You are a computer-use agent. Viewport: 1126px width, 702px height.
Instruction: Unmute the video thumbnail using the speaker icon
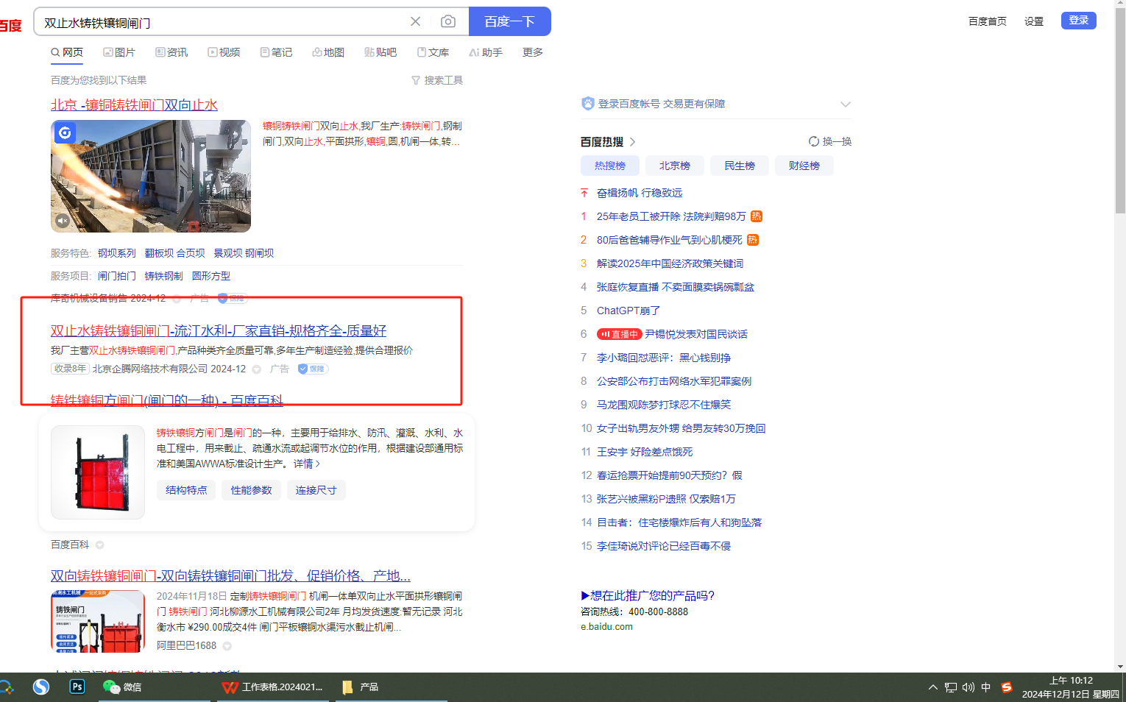pos(63,221)
